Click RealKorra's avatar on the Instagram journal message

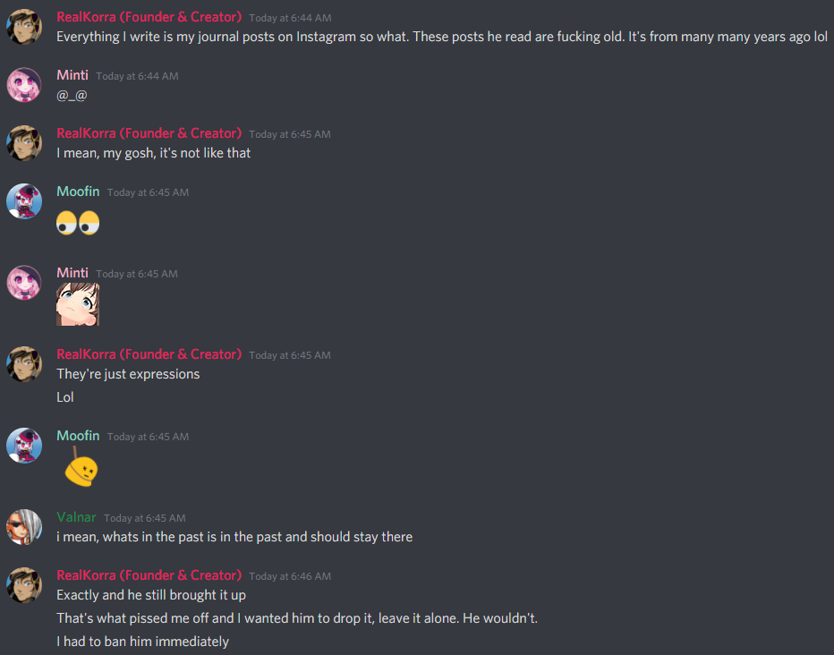pyautogui.click(x=24, y=27)
